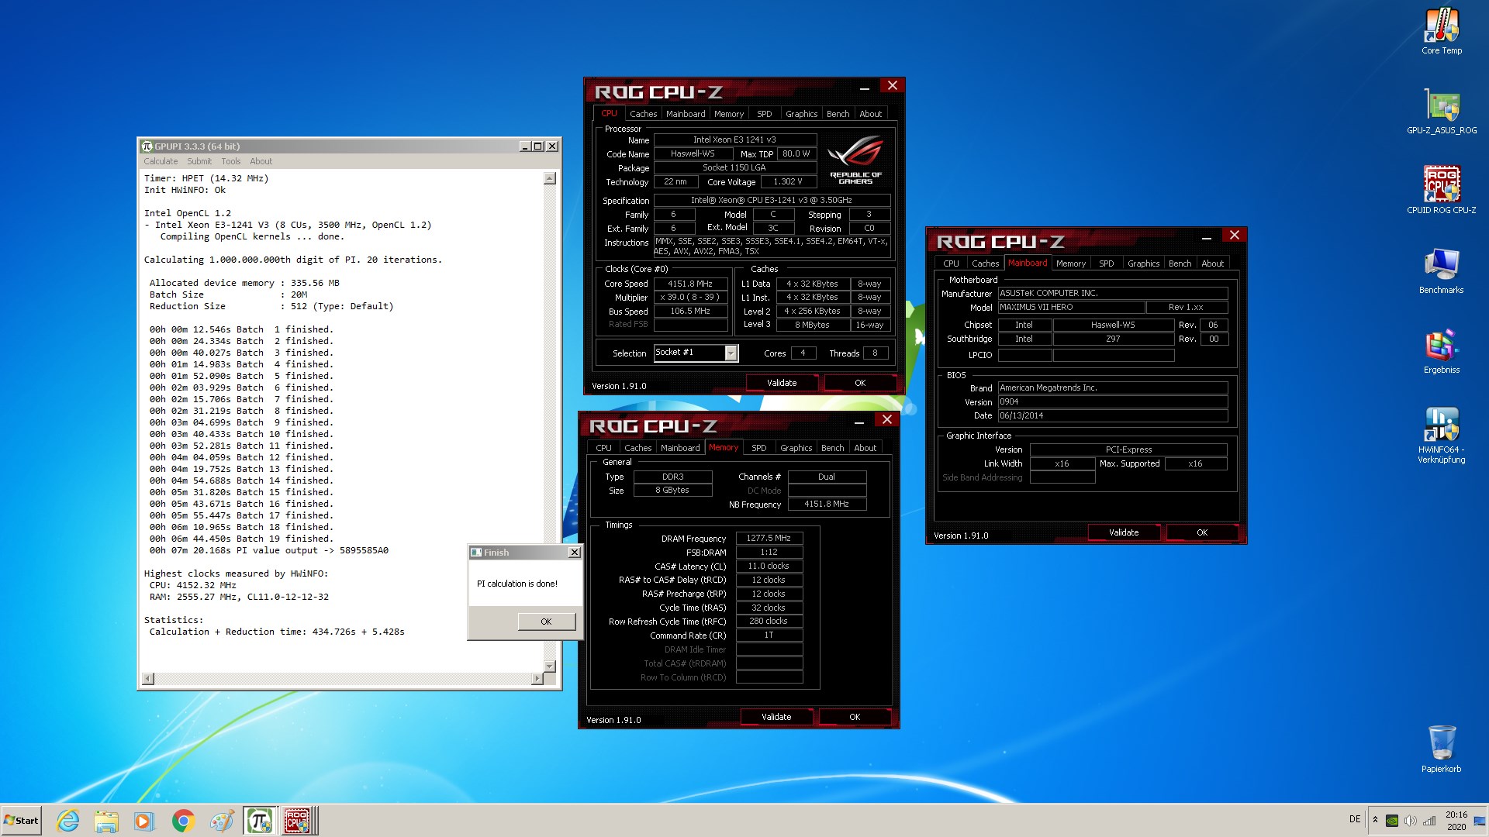1489x837 pixels.
Task: Open Socket #1 selection dropdown
Action: (731, 353)
